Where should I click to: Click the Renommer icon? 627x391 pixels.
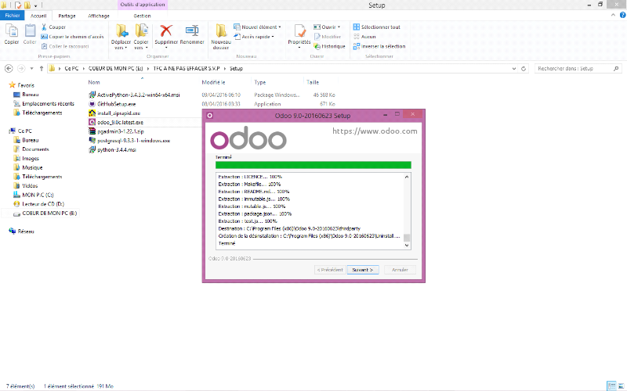tap(192, 30)
